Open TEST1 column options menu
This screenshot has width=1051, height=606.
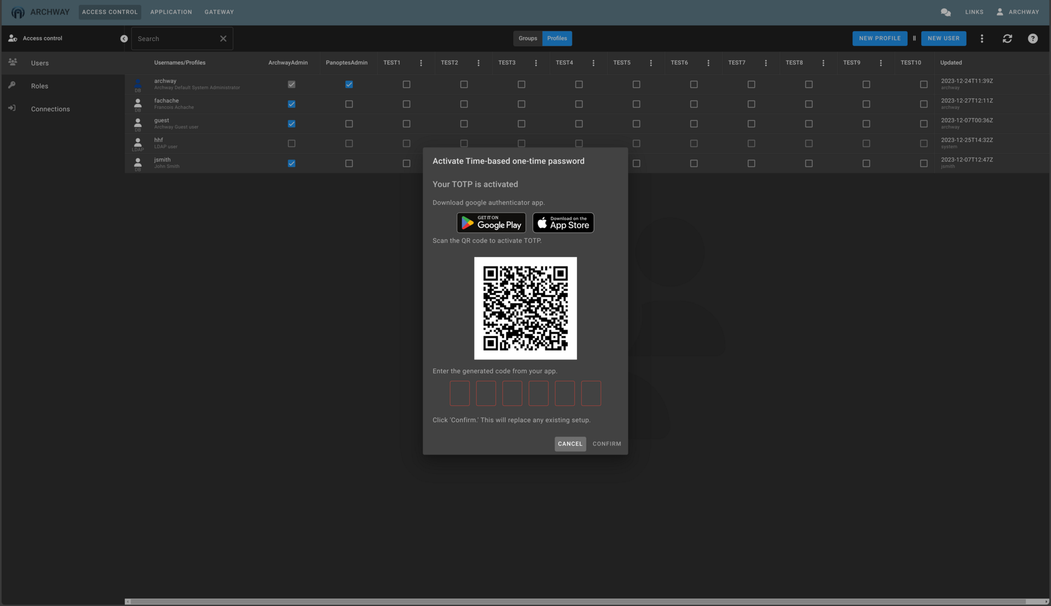tap(421, 63)
